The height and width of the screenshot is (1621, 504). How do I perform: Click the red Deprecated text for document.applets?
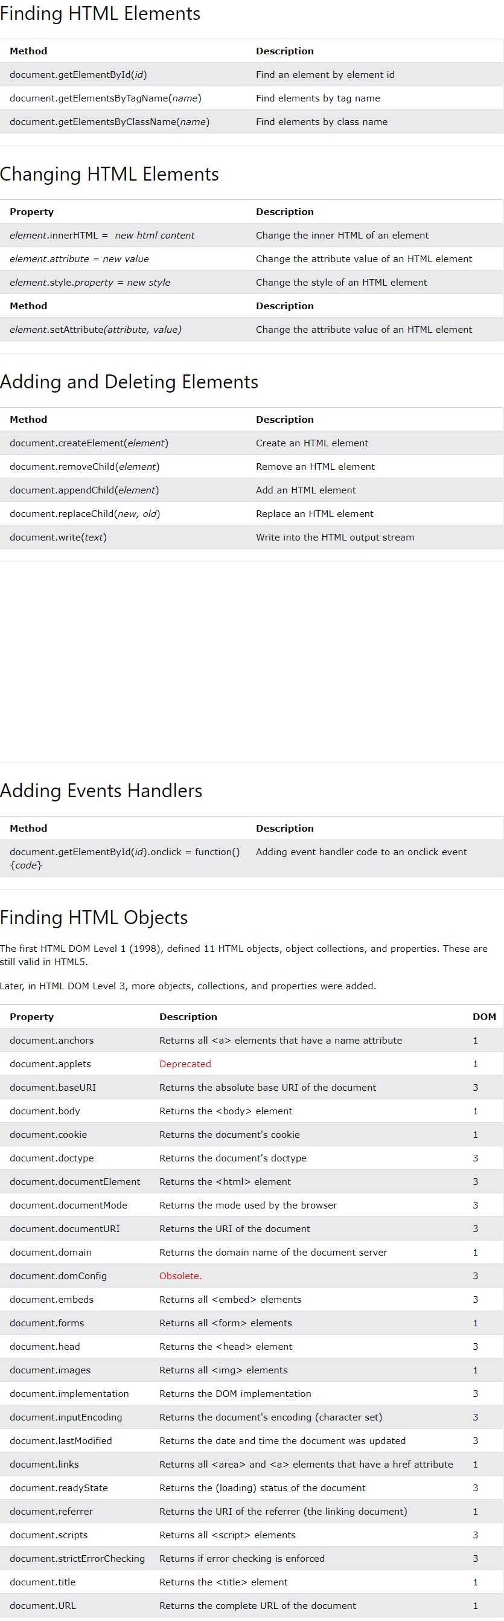(185, 1064)
